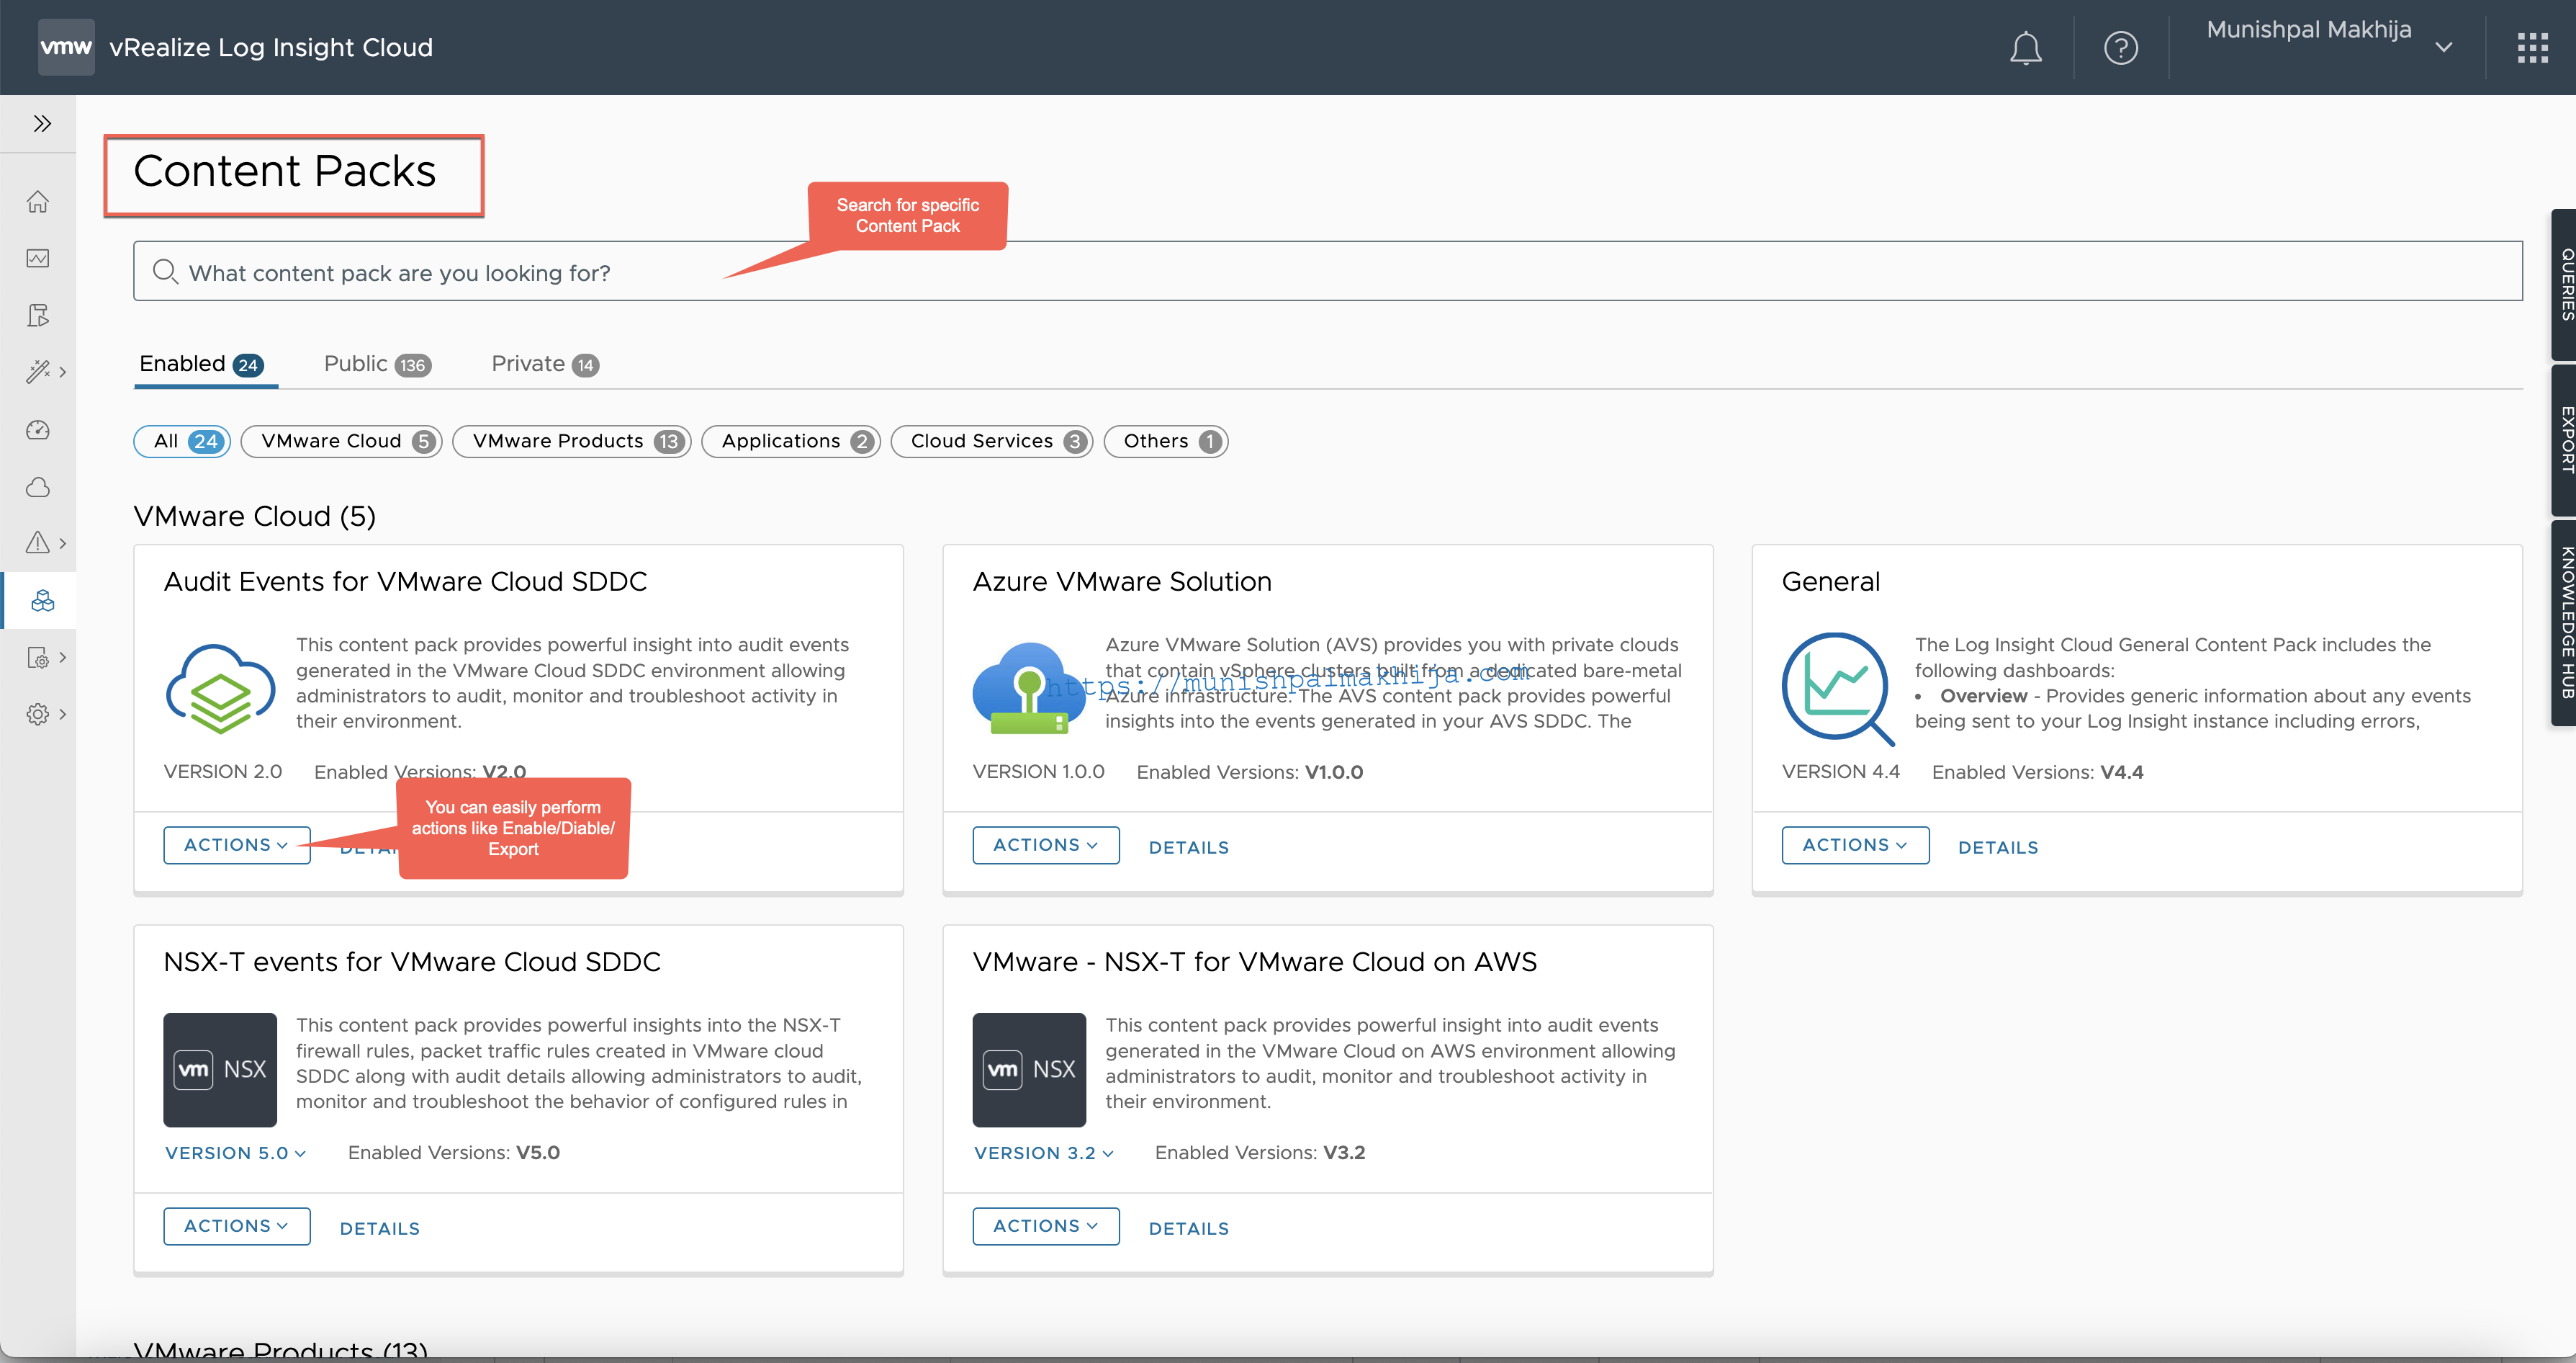The image size is (2576, 1363).
Task: Select the Content Packs cubes icon
Action: click(x=42, y=600)
